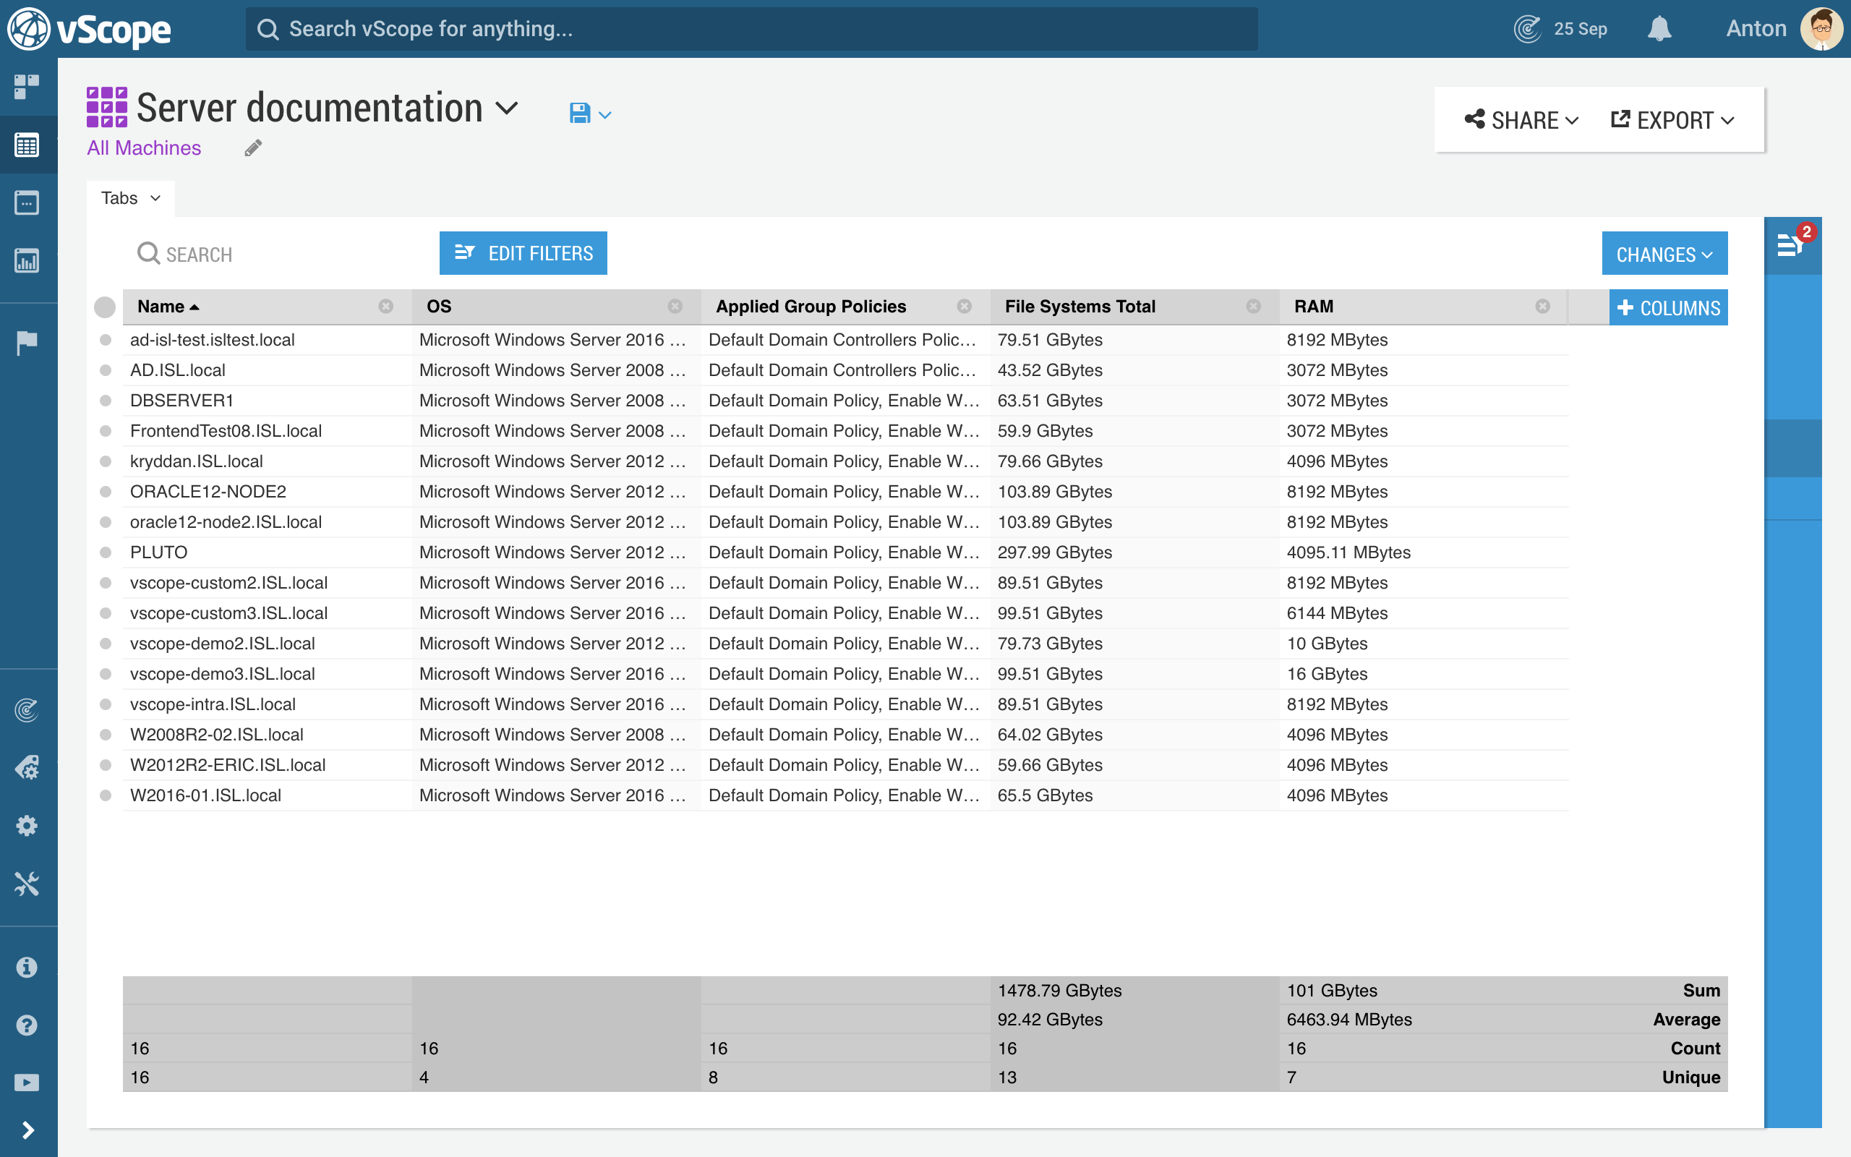Click the notification bell icon
This screenshot has width=1851, height=1157.
coord(1659,29)
